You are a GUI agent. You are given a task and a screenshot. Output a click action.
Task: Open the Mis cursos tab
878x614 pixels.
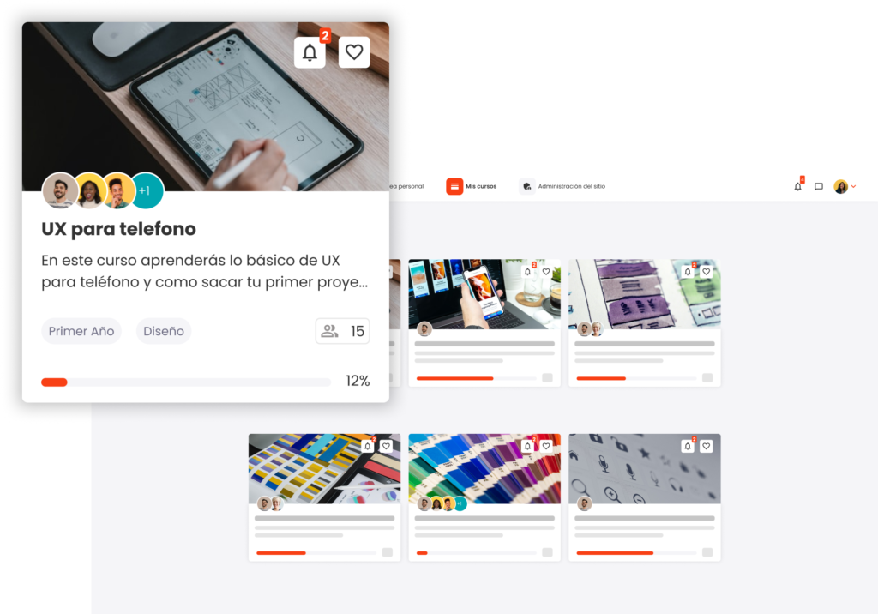point(472,186)
